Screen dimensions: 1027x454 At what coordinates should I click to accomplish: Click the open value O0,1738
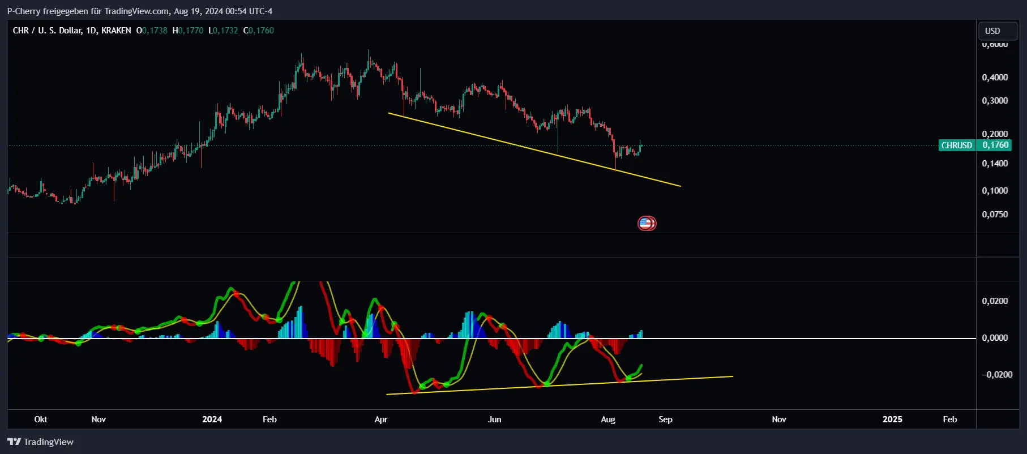pyautogui.click(x=152, y=31)
